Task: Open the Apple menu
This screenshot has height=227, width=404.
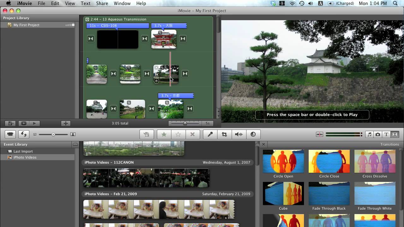Action: coord(9,3)
